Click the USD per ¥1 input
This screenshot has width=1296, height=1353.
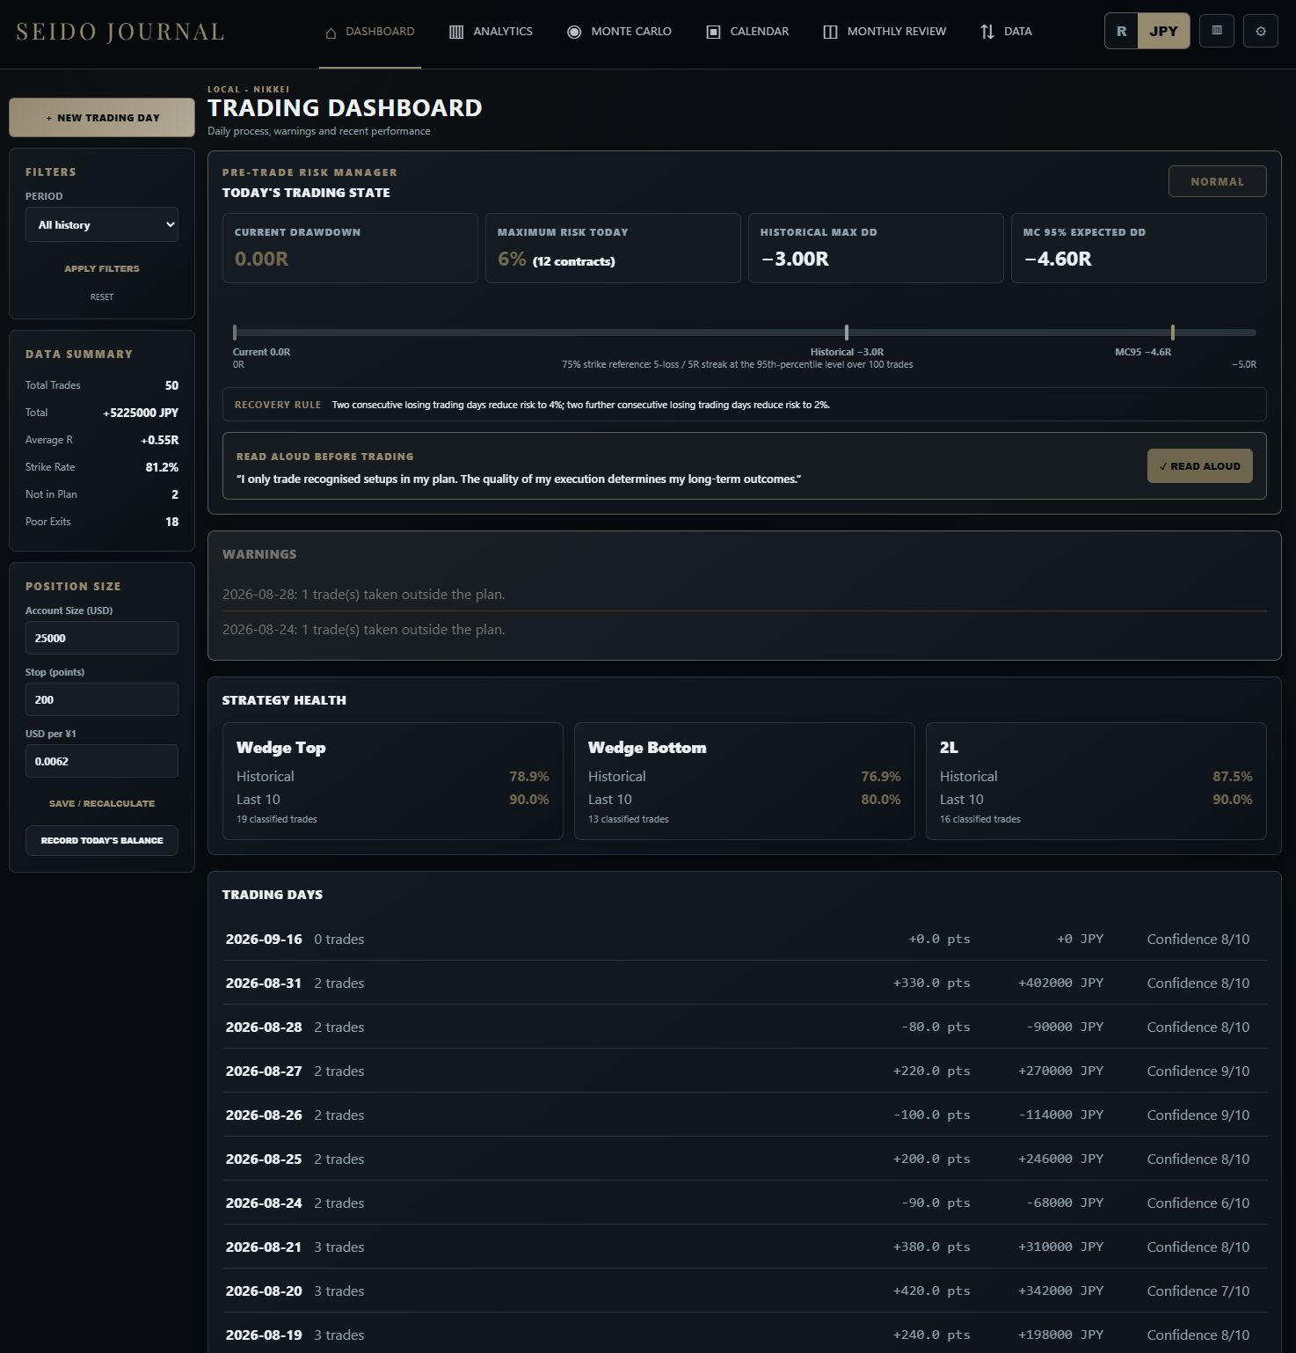tap(102, 761)
